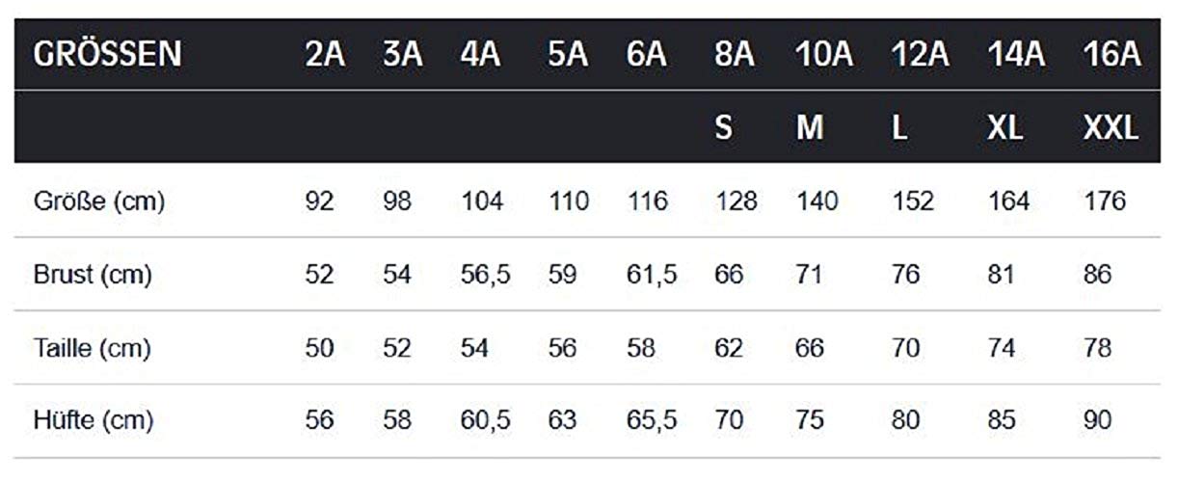
Task: Select the 2A size column header
Action: pos(325,55)
